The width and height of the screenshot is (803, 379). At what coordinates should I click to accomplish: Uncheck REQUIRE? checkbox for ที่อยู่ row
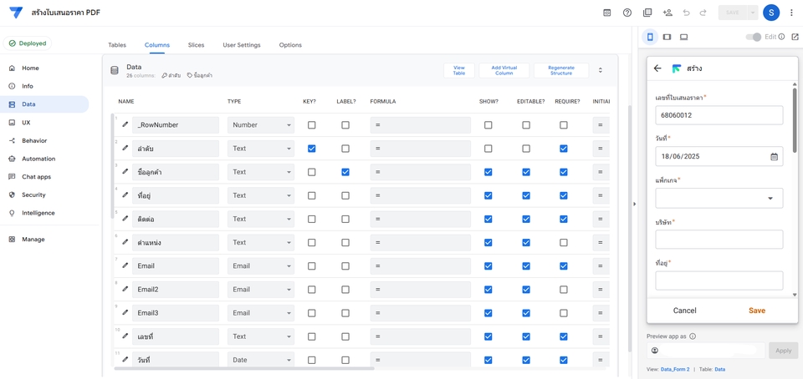564,195
